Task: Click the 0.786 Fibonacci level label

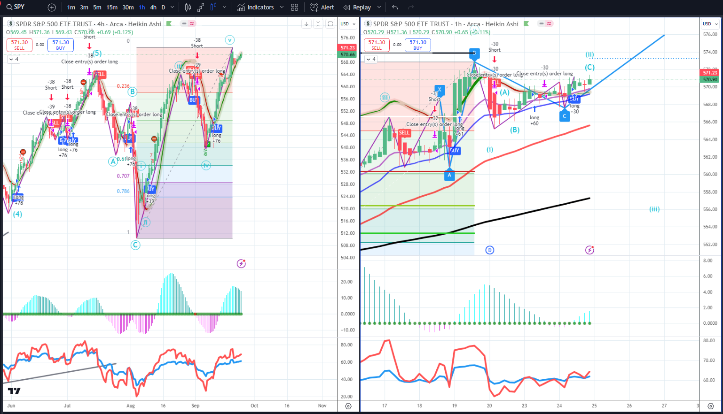Action: tap(123, 191)
